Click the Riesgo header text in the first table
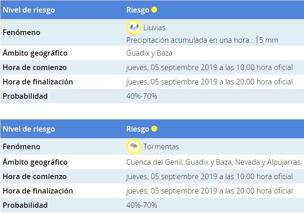This screenshot has width=304, height=213. click(138, 10)
